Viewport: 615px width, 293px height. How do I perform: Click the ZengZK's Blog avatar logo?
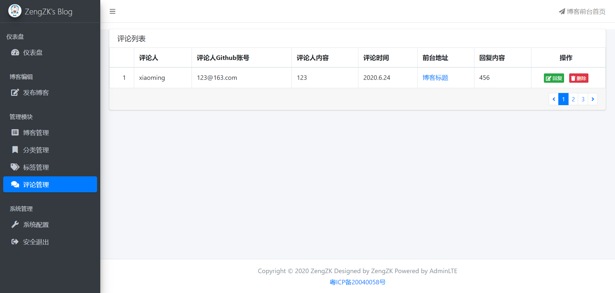pos(15,11)
